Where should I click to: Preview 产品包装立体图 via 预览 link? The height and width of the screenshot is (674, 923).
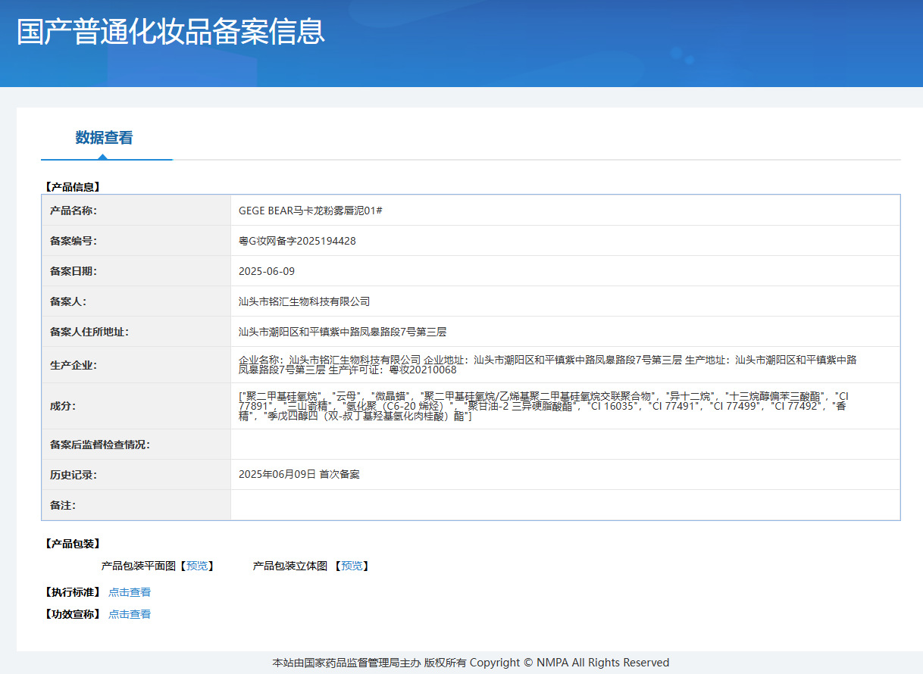coord(352,566)
